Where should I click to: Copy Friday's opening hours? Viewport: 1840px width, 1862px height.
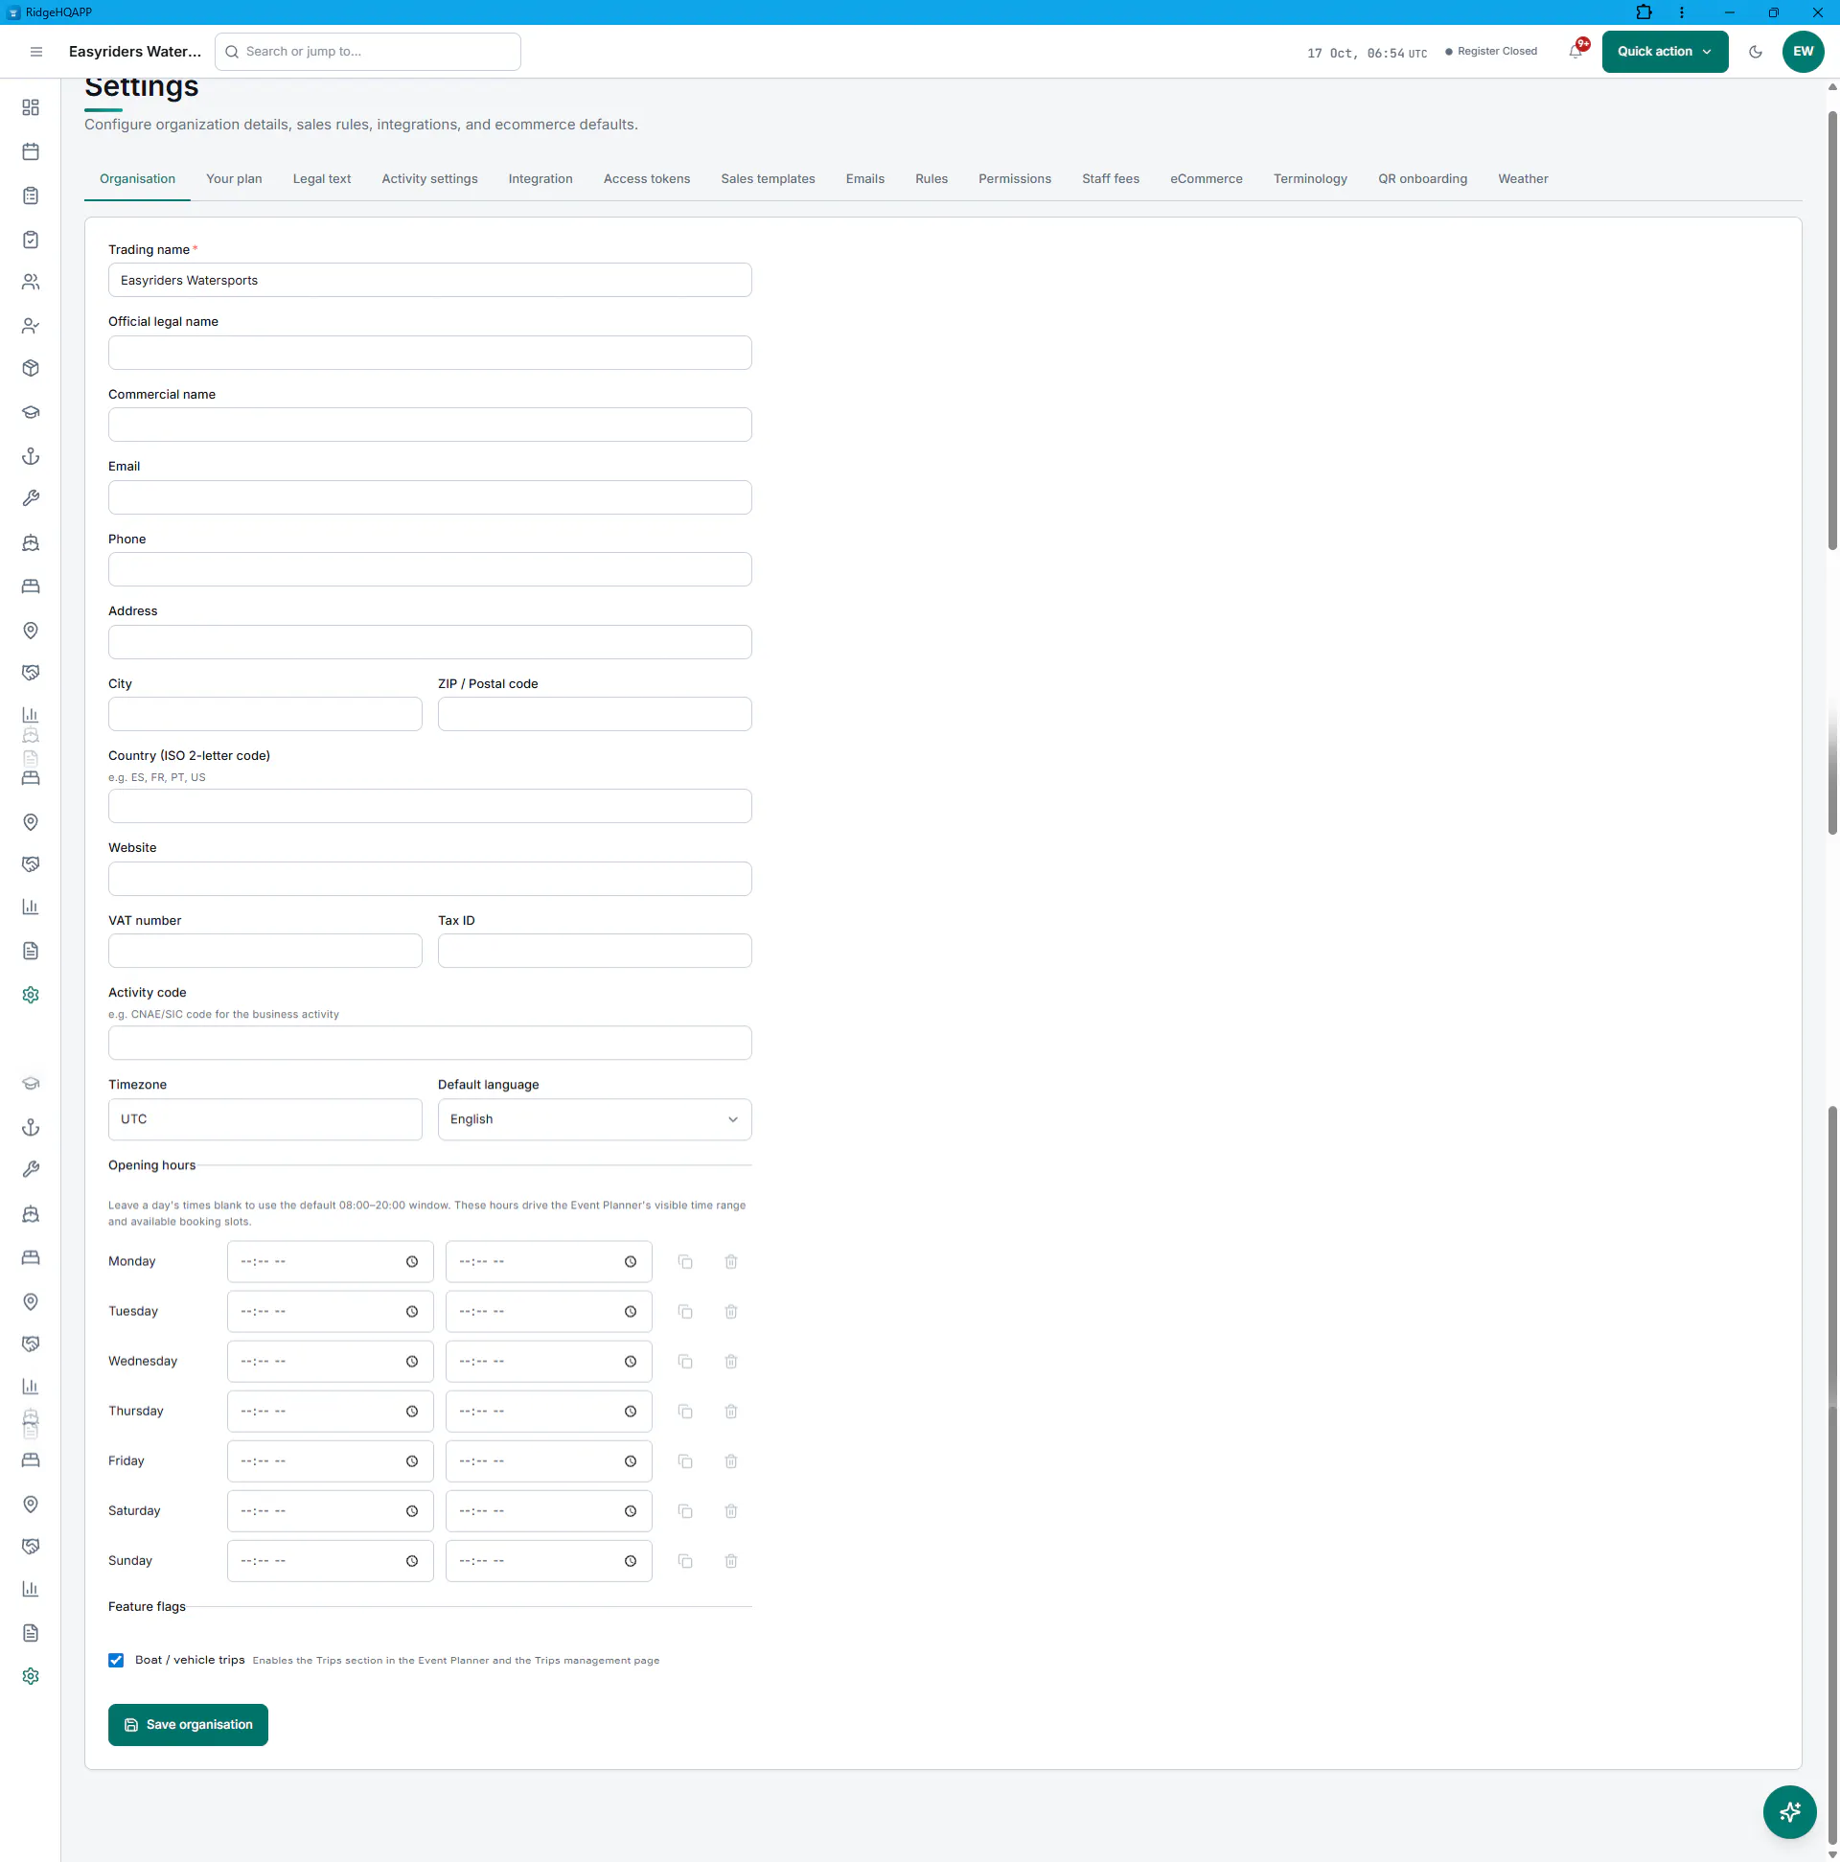[x=685, y=1461]
